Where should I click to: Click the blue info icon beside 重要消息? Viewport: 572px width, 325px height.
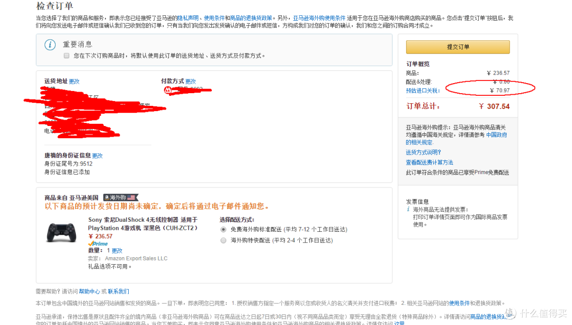pos(50,44)
